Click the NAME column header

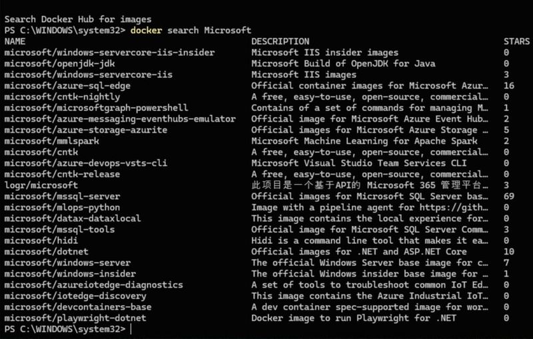(x=15, y=41)
